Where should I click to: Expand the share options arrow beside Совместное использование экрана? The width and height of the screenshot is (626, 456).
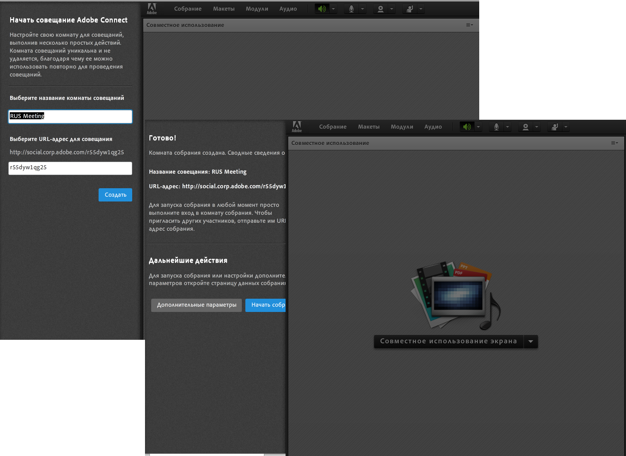pyautogui.click(x=531, y=342)
